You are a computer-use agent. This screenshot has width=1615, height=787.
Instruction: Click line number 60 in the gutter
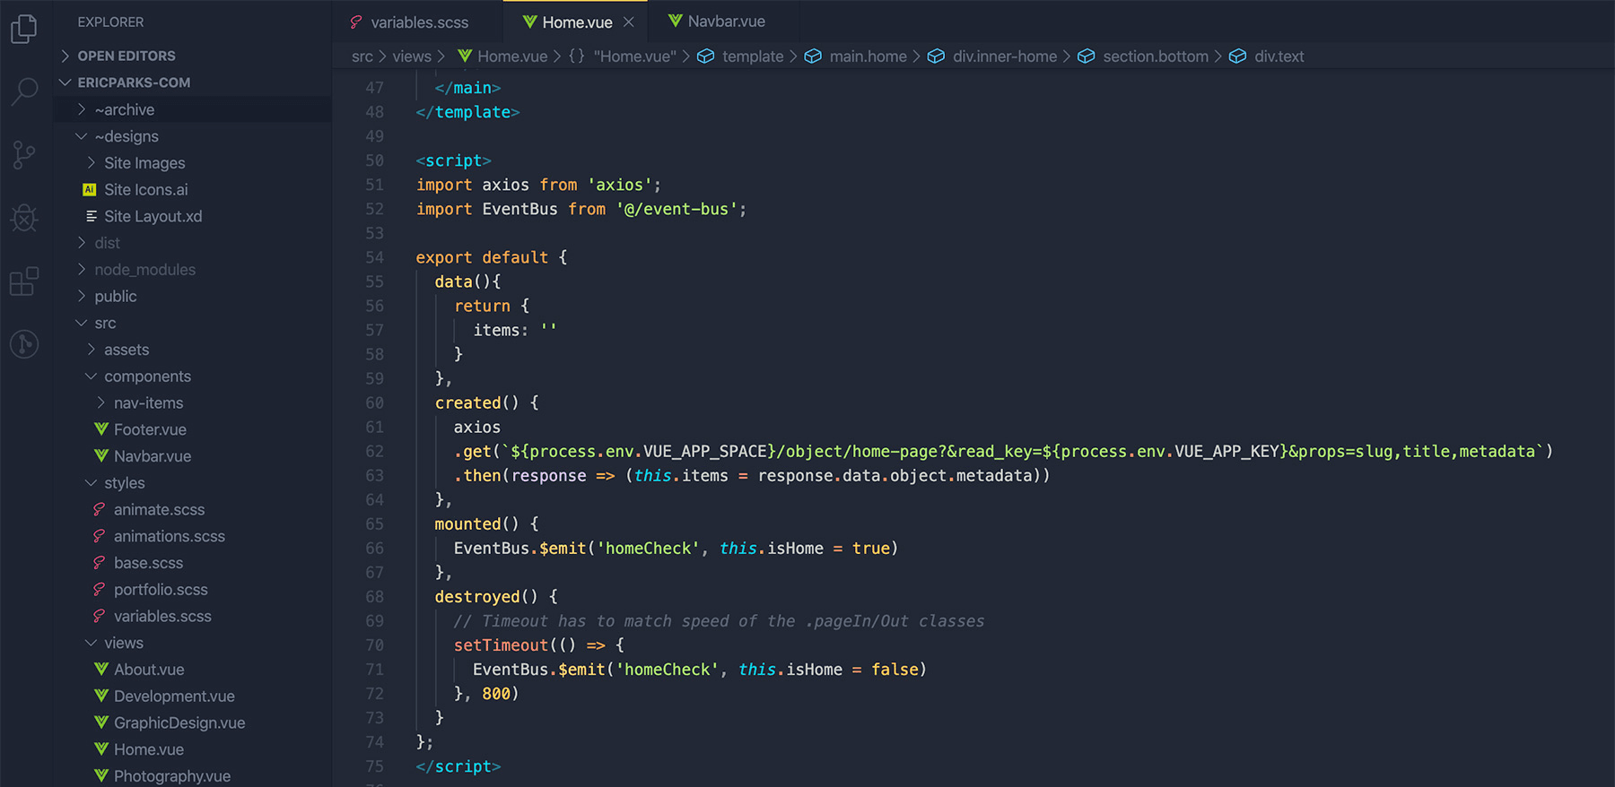tap(374, 403)
